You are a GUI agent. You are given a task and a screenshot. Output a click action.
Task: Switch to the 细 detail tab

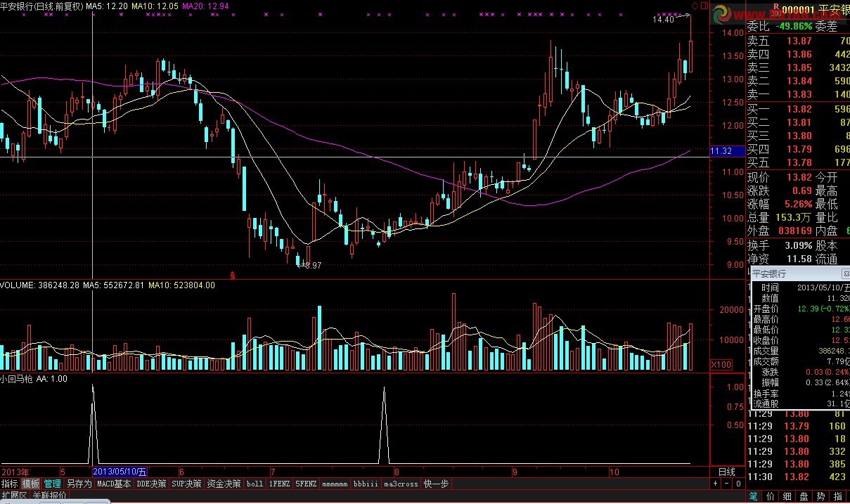[788, 496]
